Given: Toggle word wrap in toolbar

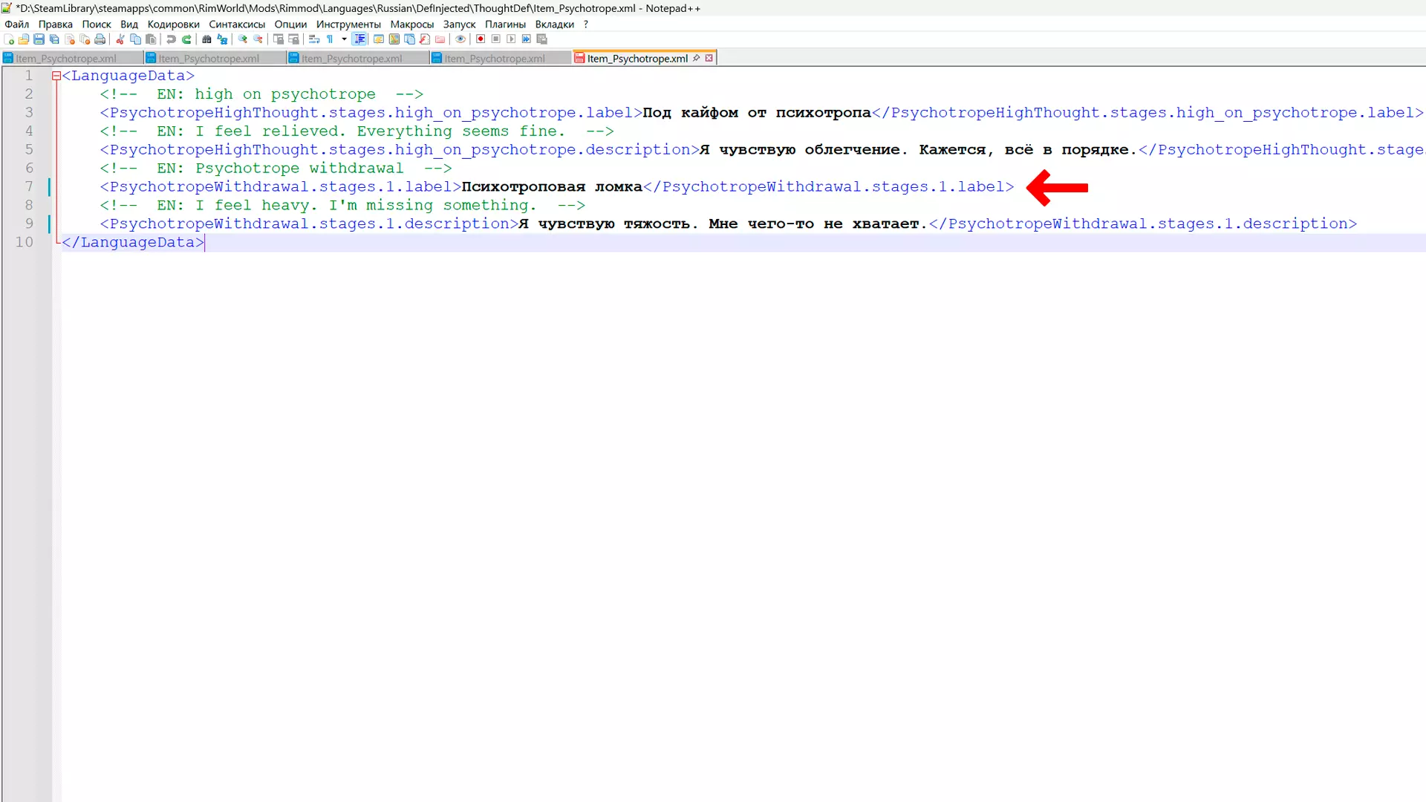Looking at the screenshot, I should (314, 39).
